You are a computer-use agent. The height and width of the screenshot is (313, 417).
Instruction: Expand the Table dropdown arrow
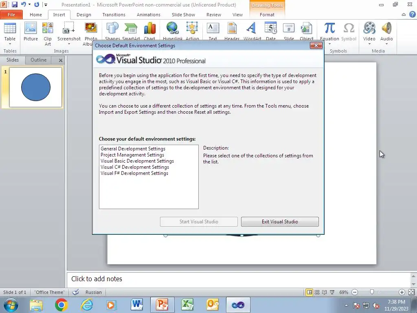point(10,44)
